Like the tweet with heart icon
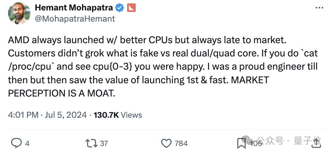Image resolution: width=332 pixels, height=154 pixels. point(166,143)
